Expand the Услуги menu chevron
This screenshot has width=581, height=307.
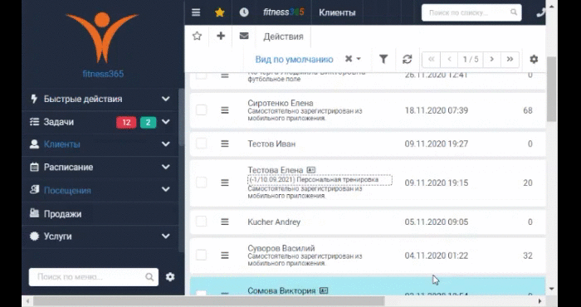pos(166,236)
